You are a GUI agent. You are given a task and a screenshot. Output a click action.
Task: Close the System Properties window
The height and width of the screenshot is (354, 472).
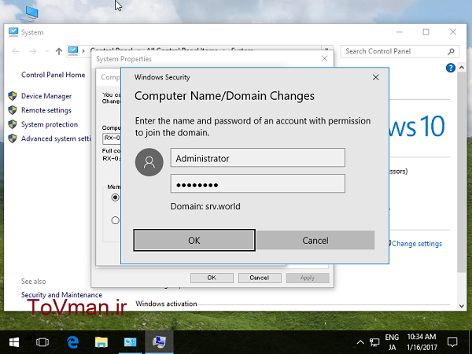(324, 59)
